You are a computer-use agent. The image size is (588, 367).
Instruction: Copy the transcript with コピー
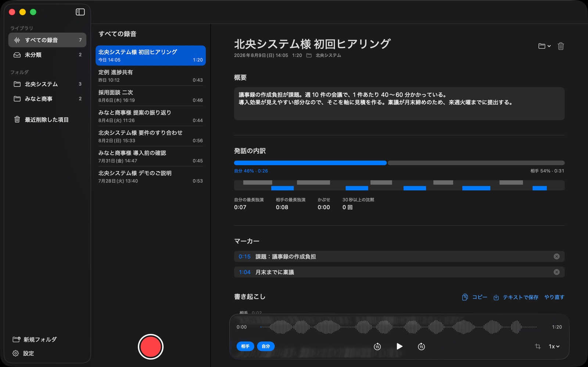pos(474,297)
